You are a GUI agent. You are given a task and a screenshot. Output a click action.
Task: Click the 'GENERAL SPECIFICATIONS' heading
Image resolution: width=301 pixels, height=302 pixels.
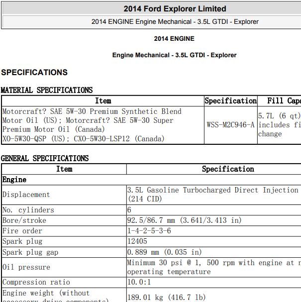45,158
